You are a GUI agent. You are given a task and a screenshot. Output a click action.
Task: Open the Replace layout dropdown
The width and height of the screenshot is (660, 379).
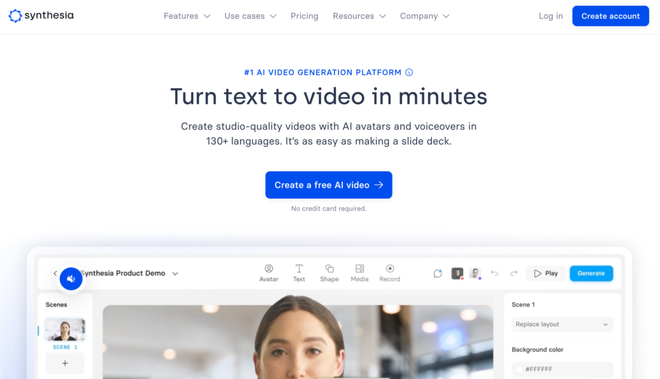pyautogui.click(x=562, y=324)
